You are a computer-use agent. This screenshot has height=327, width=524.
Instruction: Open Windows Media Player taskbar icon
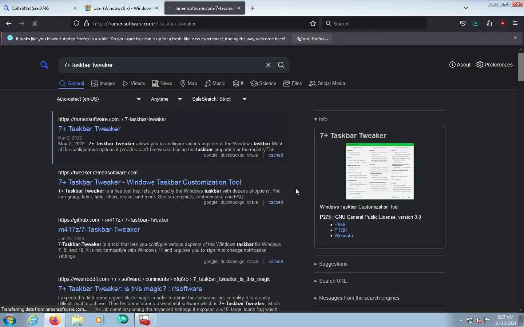(100, 320)
